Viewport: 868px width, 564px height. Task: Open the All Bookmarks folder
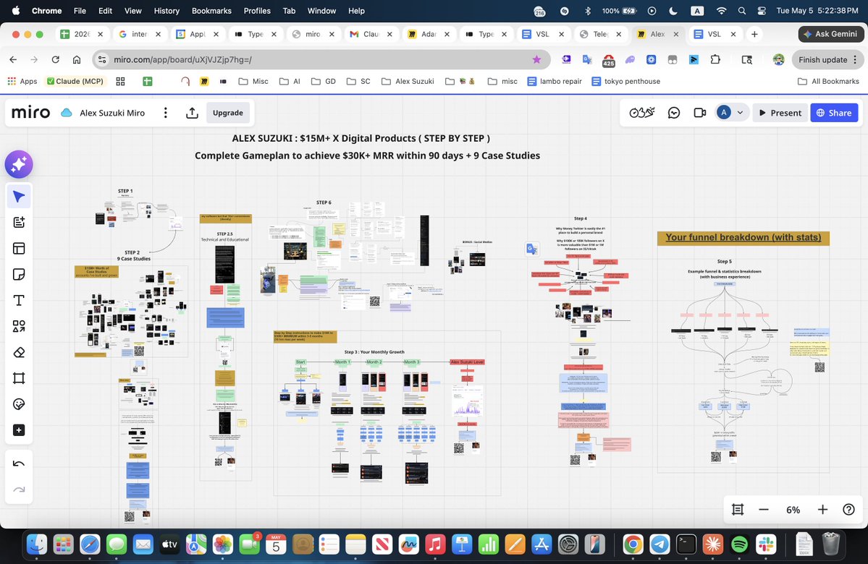828,81
